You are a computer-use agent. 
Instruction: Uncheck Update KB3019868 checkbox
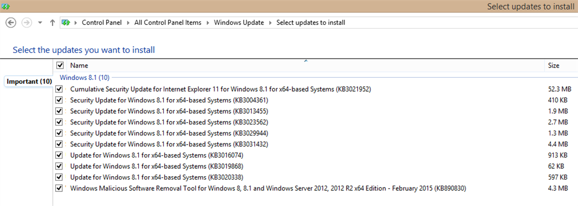(x=59, y=166)
